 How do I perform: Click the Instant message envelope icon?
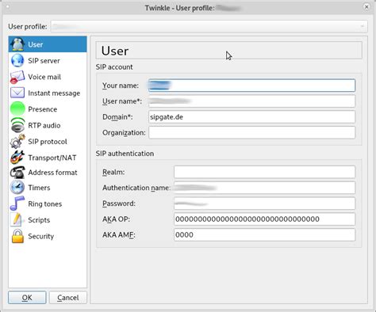[x=17, y=93]
